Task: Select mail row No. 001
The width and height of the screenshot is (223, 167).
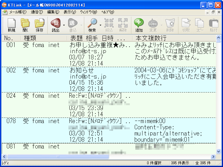Action: (109, 54)
